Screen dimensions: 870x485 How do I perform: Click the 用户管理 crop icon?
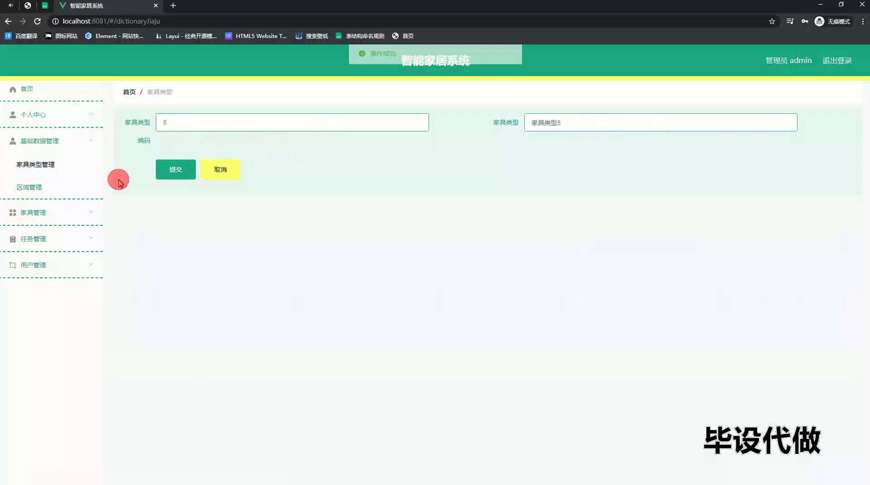[x=13, y=265]
